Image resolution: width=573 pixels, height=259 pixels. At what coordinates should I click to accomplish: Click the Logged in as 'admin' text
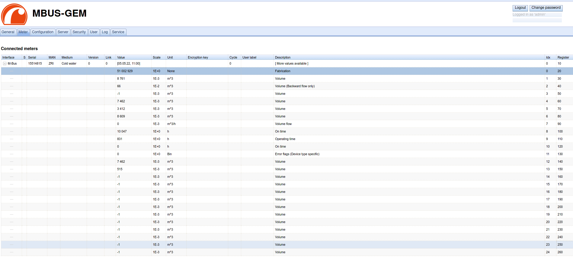pos(529,14)
